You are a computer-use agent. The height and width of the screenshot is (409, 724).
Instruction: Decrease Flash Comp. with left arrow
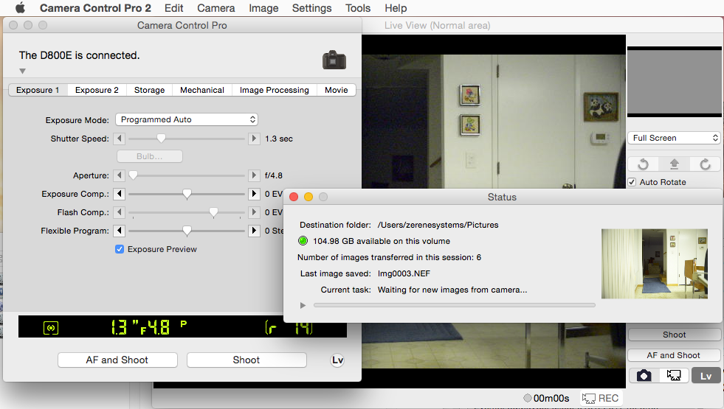(x=119, y=212)
